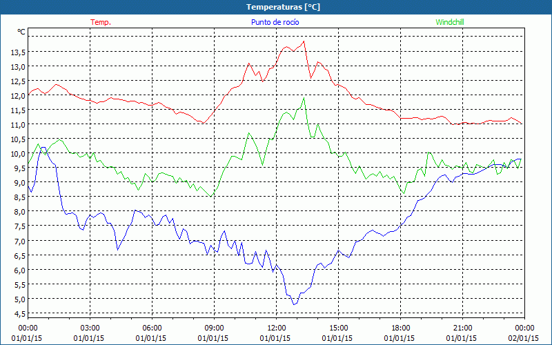Click the 15:00 time axis label

tap(338, 328)
